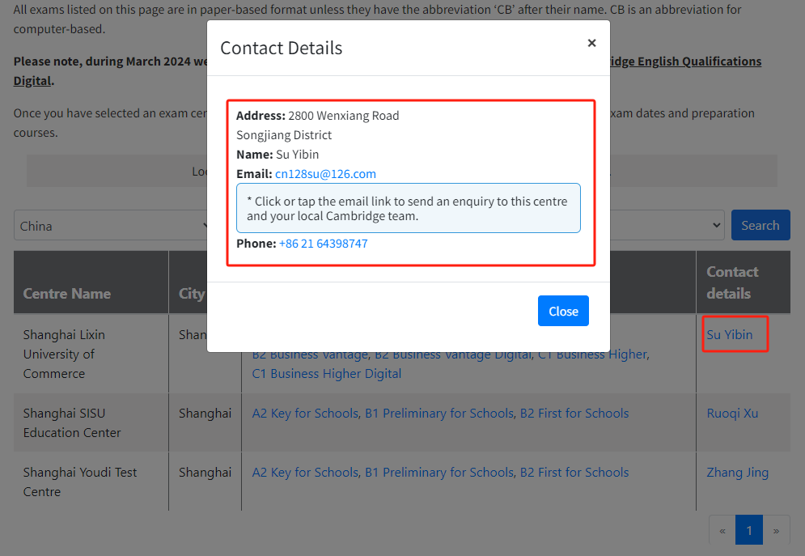805x556 pixels.
Task: Open B1 Preliminary for Schools in Youdi row
Action: 439,473
